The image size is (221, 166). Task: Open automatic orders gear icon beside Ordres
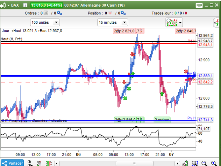(x=59, y=13)
